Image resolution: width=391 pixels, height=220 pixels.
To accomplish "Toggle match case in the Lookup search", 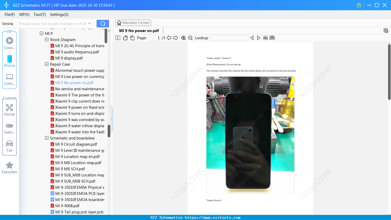I will [265, 38].
